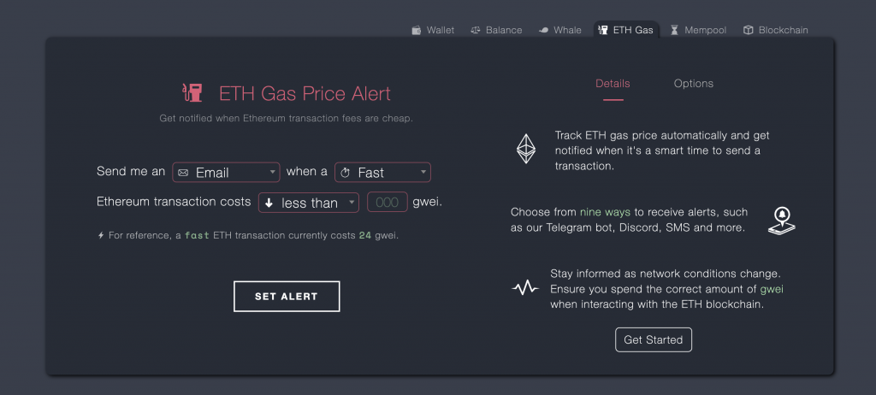Expand the 'less than' condition dropdown
This screenshot has width=876, height=395.
pyautogui.click(x=308, y=203)
